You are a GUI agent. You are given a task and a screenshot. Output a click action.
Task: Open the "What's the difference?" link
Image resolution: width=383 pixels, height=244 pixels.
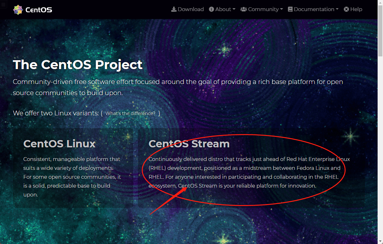[x=130, y=113]
